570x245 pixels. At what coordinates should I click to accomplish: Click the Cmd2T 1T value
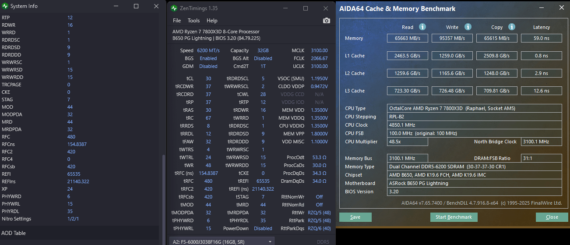(263, 66)
